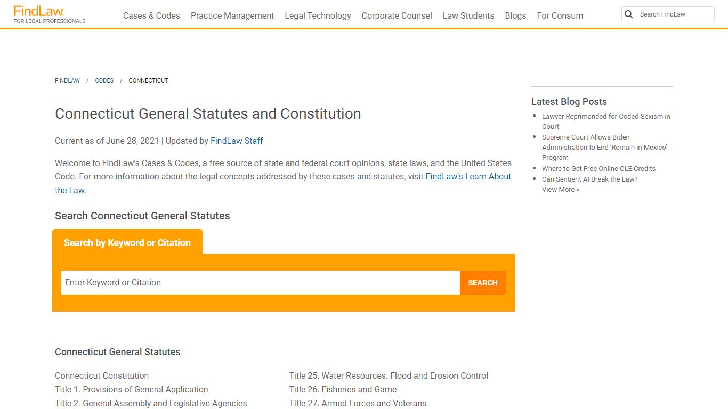Open Title 26. Fisheries and Game

coord(343,389)
